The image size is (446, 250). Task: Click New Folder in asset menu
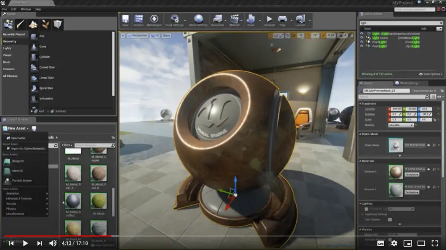(25, 138)
